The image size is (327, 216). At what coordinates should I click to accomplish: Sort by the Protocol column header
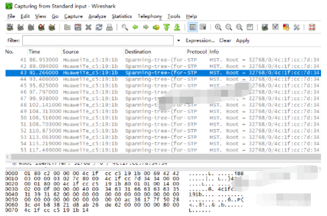point(197,52)
